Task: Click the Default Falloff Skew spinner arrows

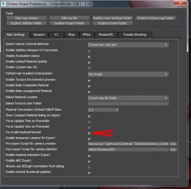Action: 117,110
